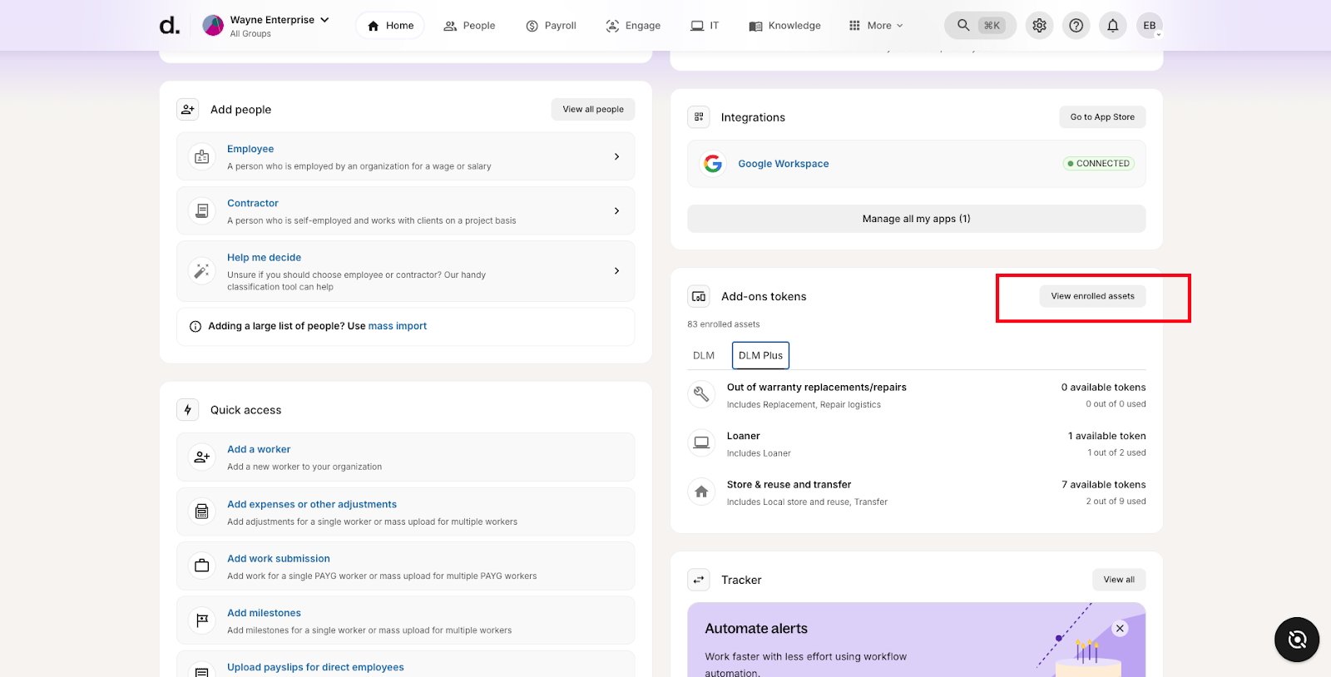Image resolution: width=1331 pixels, height=677 pixels.
Task: Click the Manage all my apps button
Action: [916, 219]
